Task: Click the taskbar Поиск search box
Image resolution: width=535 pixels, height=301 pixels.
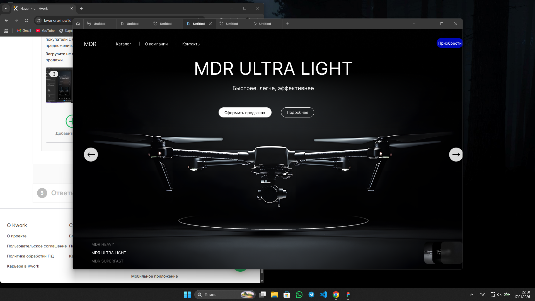Action: point(225,295)
